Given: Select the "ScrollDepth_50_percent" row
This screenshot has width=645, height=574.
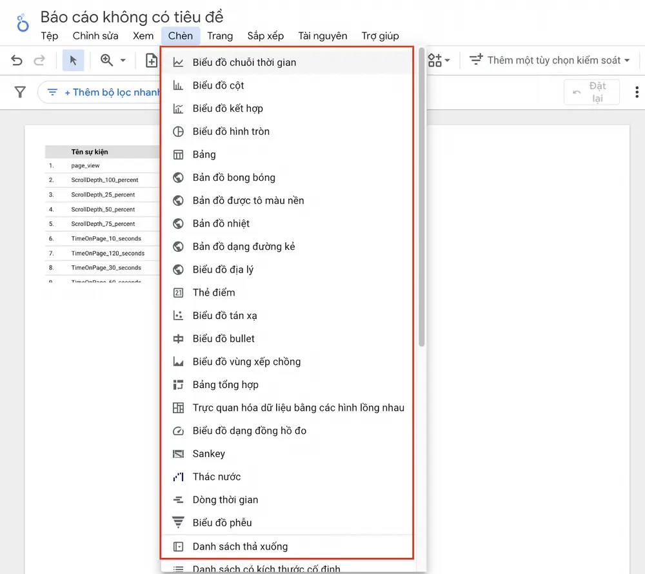Looking at the screenshot, I should coord(102,210).
